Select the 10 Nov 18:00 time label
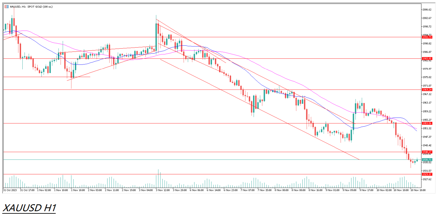Image resolution: width=438 pixels, height=215 pixels. pos(418,190)
